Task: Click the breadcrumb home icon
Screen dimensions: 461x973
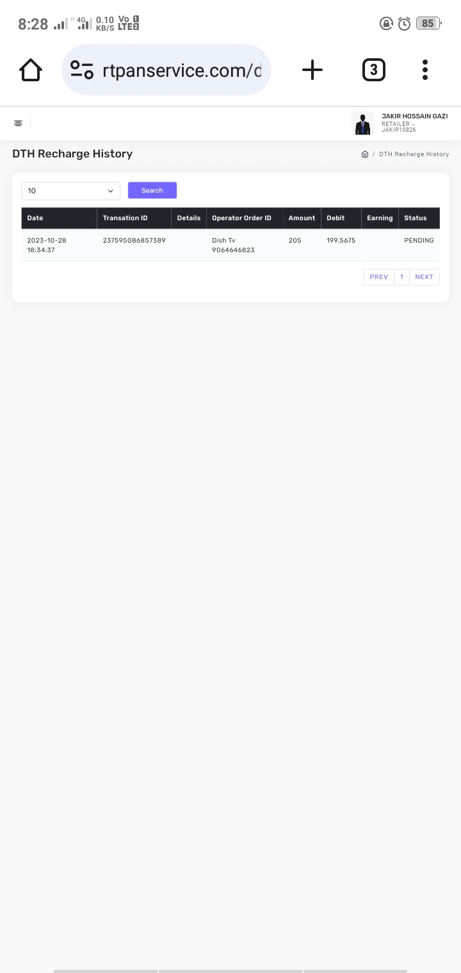Action: (365, 154)
